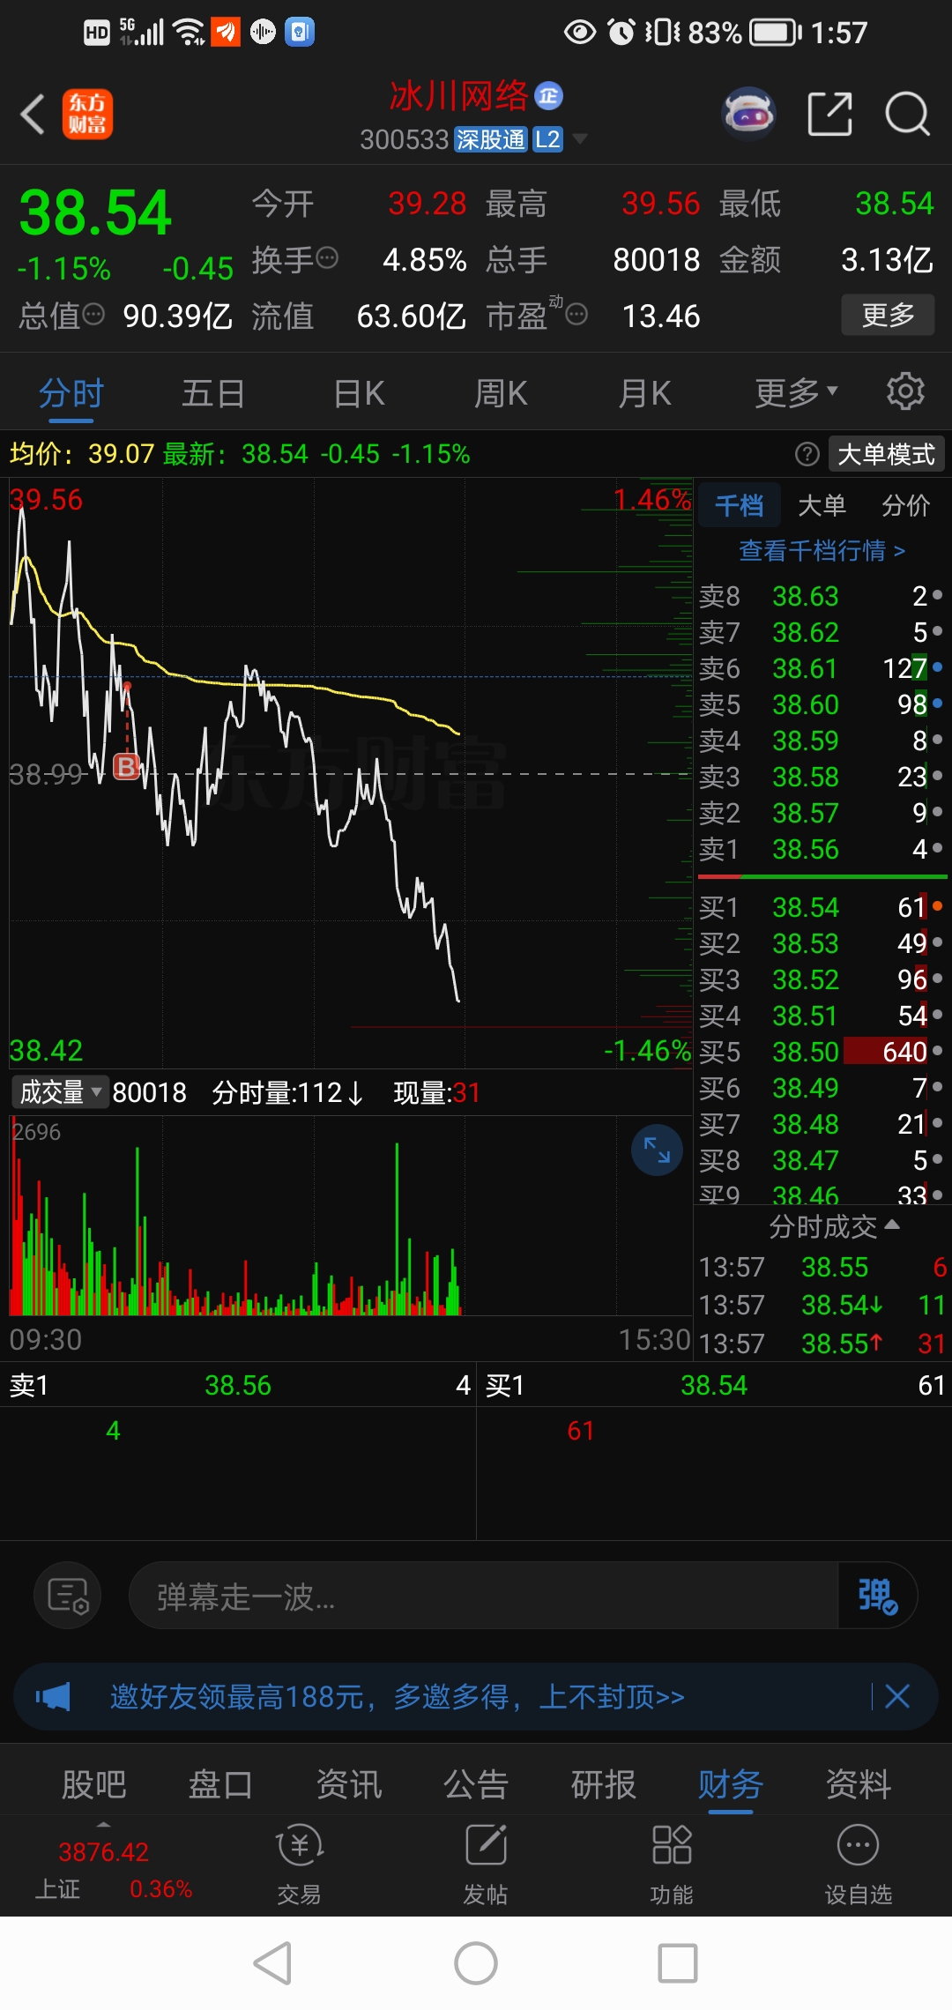Open the 功能 functions icon
Screen dimensions: 952x2010
pos(672,1865)
